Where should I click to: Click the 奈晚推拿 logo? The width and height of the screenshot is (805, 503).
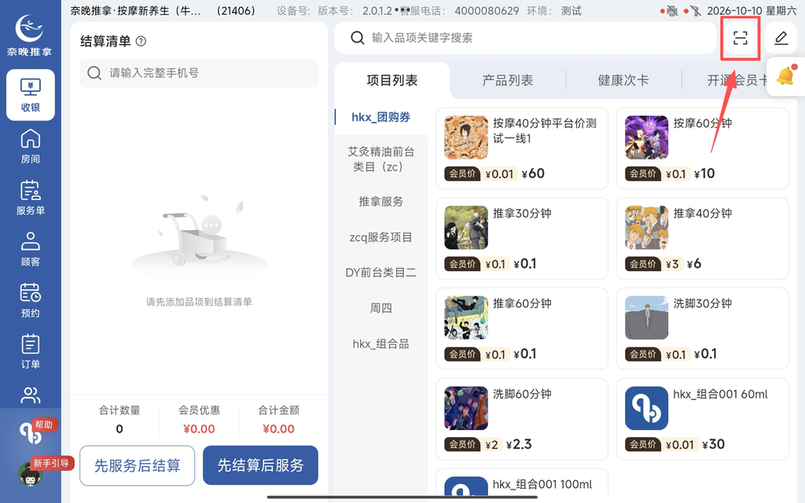click(29, 35)
